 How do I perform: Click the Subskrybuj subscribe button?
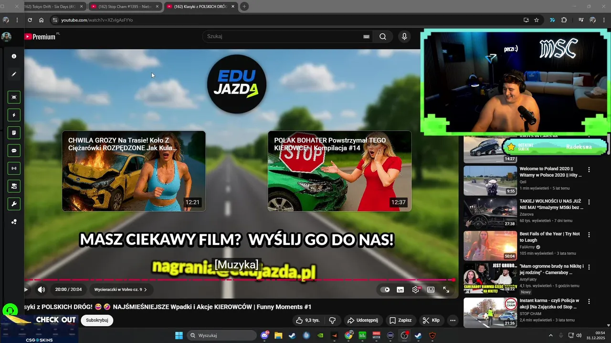pos(97,320)
